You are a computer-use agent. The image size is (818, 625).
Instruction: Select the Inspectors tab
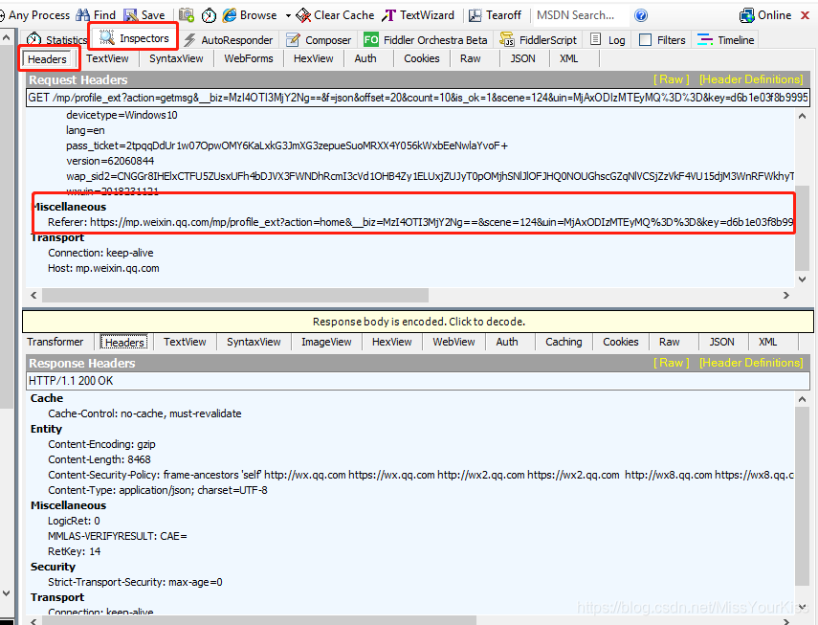click(134, 38)
